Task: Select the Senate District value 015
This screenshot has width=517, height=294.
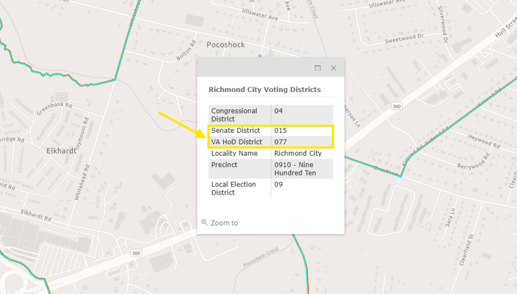Action: (x=281, y=130)
